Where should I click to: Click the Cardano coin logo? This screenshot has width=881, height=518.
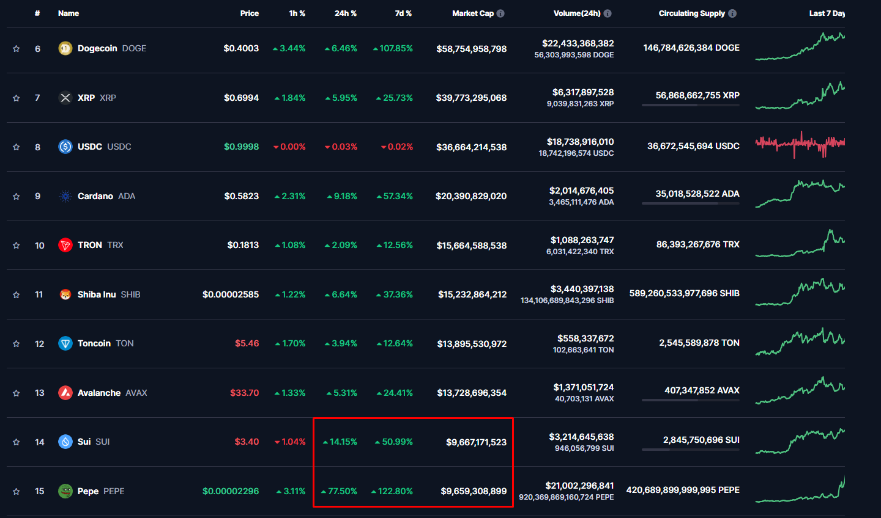65,196
